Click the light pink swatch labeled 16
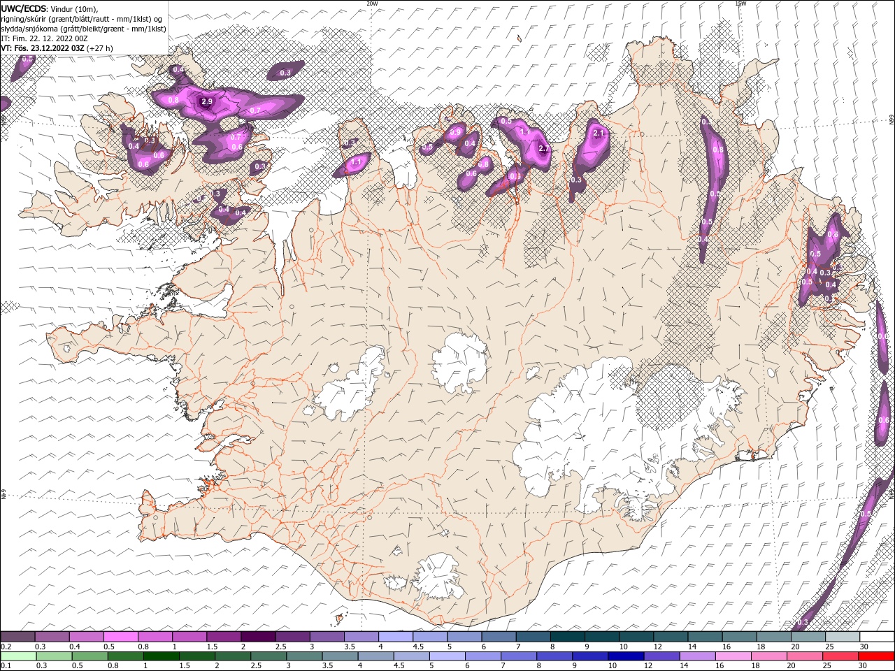 click(733, 656)
